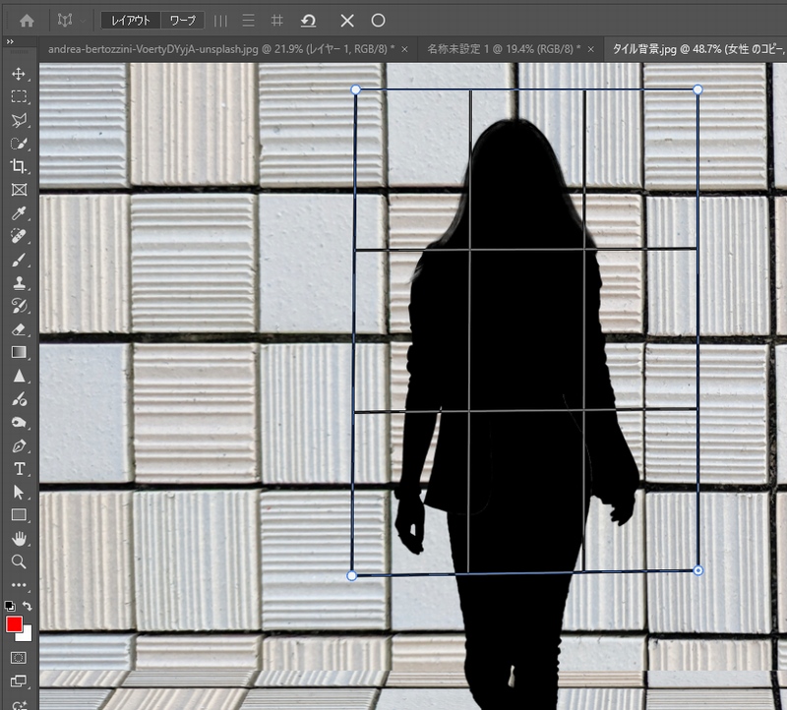This screenshot has height=710, width=787.
Task: Select the Zoom magnifier tool
Action: pyautogui.click(x=19, y=562)
